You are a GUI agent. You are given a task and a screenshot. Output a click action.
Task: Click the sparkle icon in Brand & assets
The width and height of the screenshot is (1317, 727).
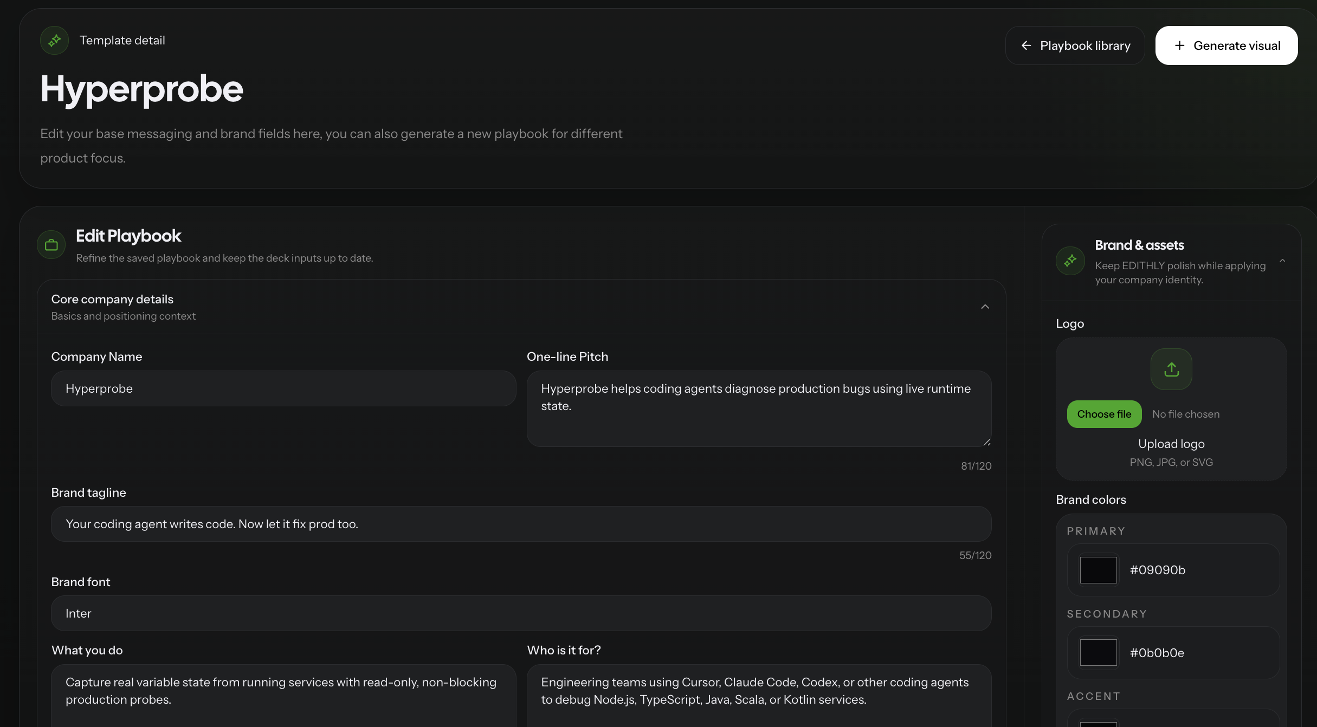(1070, 261)
